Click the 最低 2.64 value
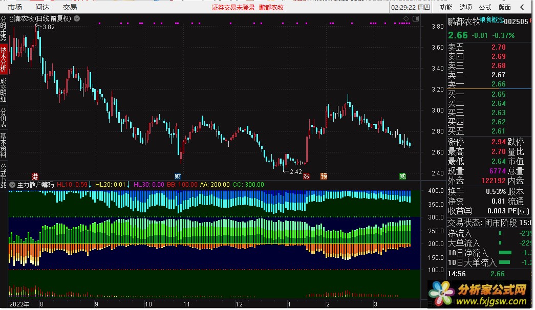This screenshot has height=310, width=535. (x=499, y=161)
